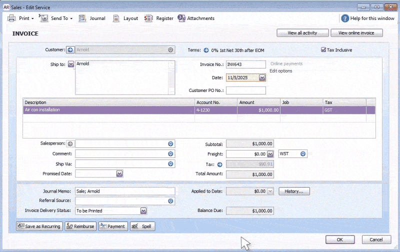Image resolution: width=400 pixels, height=252 pixels.
Task: Open the WST freight tax code dropdown
Action: (303, 154)
